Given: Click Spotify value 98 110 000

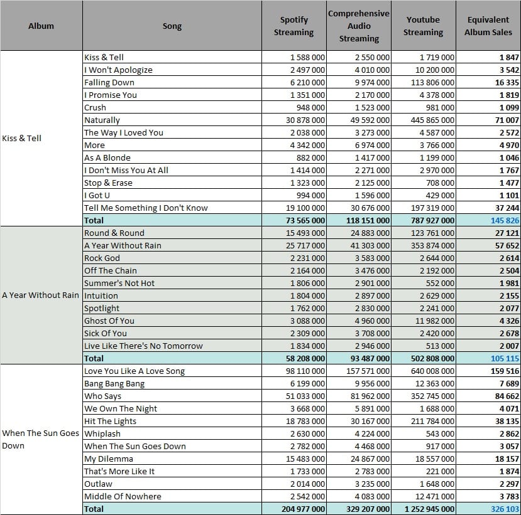Looking at the screenshot, I should 294,371.
